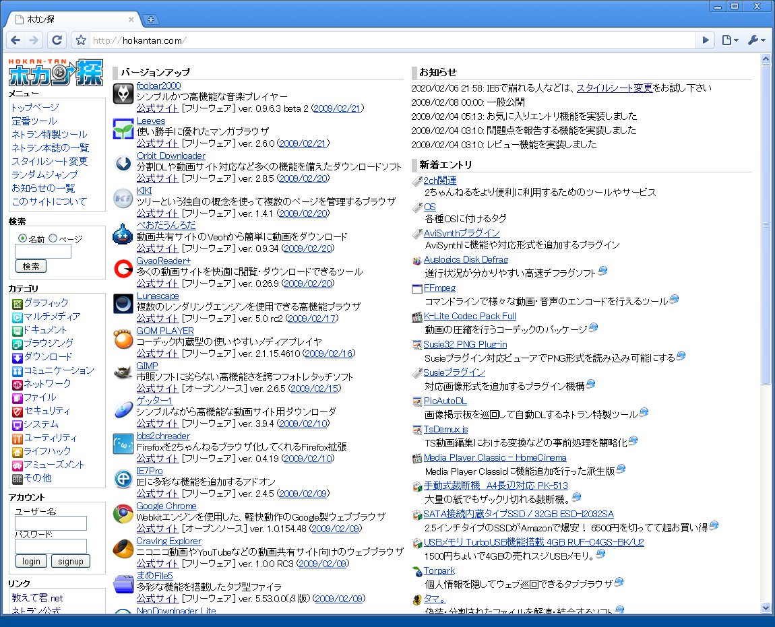The image size is (775, 627).
Task: Click the GIMP mascot icon
Action: click(x=123, y=374)
